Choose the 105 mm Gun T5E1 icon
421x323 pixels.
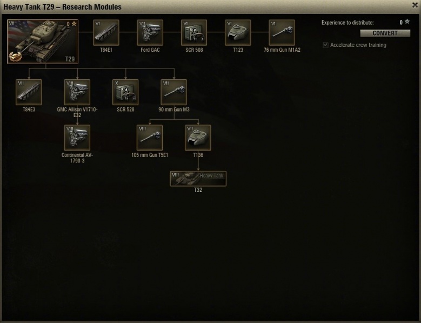pos(150,138)
